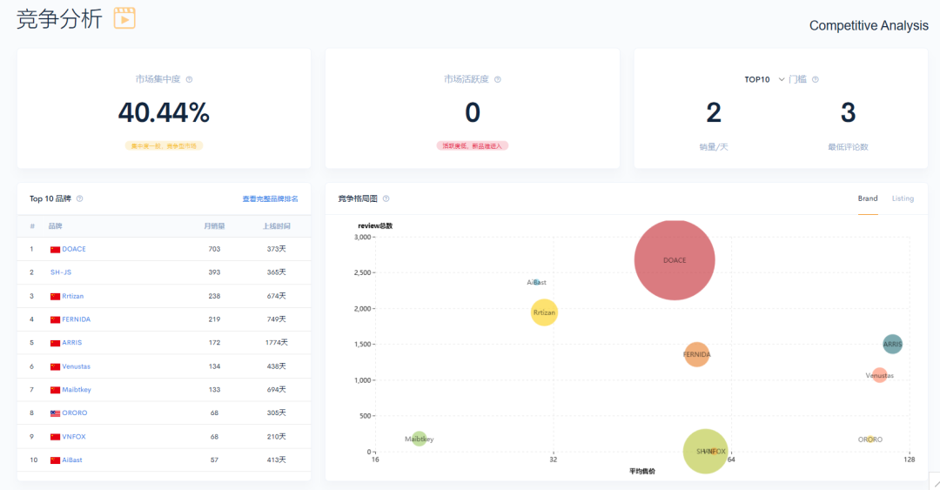Click the 月销量 column header
The height and width of the screenshot is (490, 940).
click(x=214, y=226)
